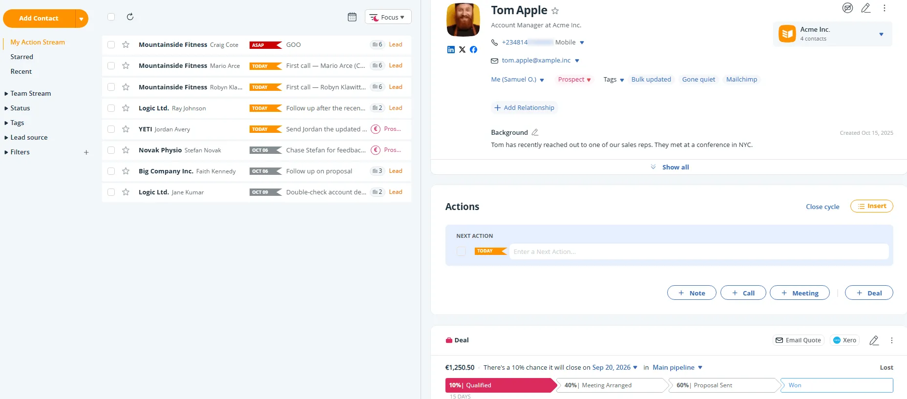
Task: Open the Prospect status dropdown
Action: 574,80
